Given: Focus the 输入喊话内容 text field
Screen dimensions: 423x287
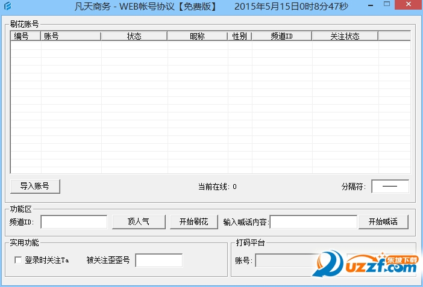Looking at the screenshot, I should tap(313, 222).
